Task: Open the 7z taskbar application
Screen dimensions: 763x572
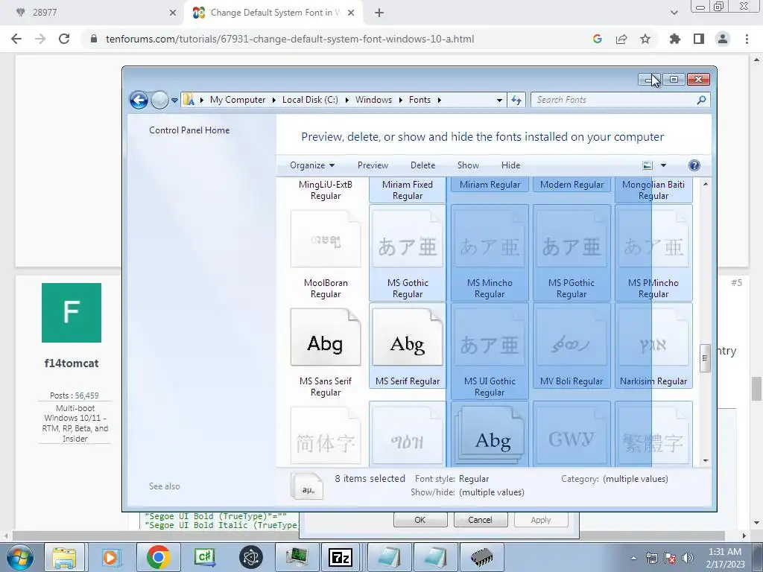Action: pos(341,557)
